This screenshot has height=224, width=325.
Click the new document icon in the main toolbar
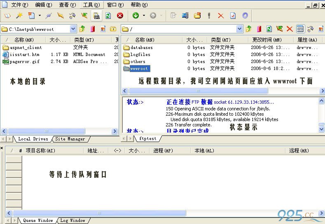[31, 16]
